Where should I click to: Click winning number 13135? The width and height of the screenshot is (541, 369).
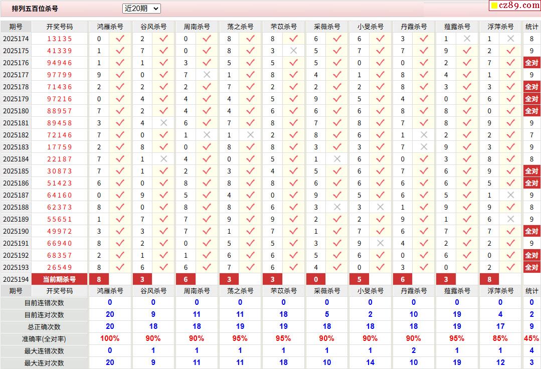[60, 39]
